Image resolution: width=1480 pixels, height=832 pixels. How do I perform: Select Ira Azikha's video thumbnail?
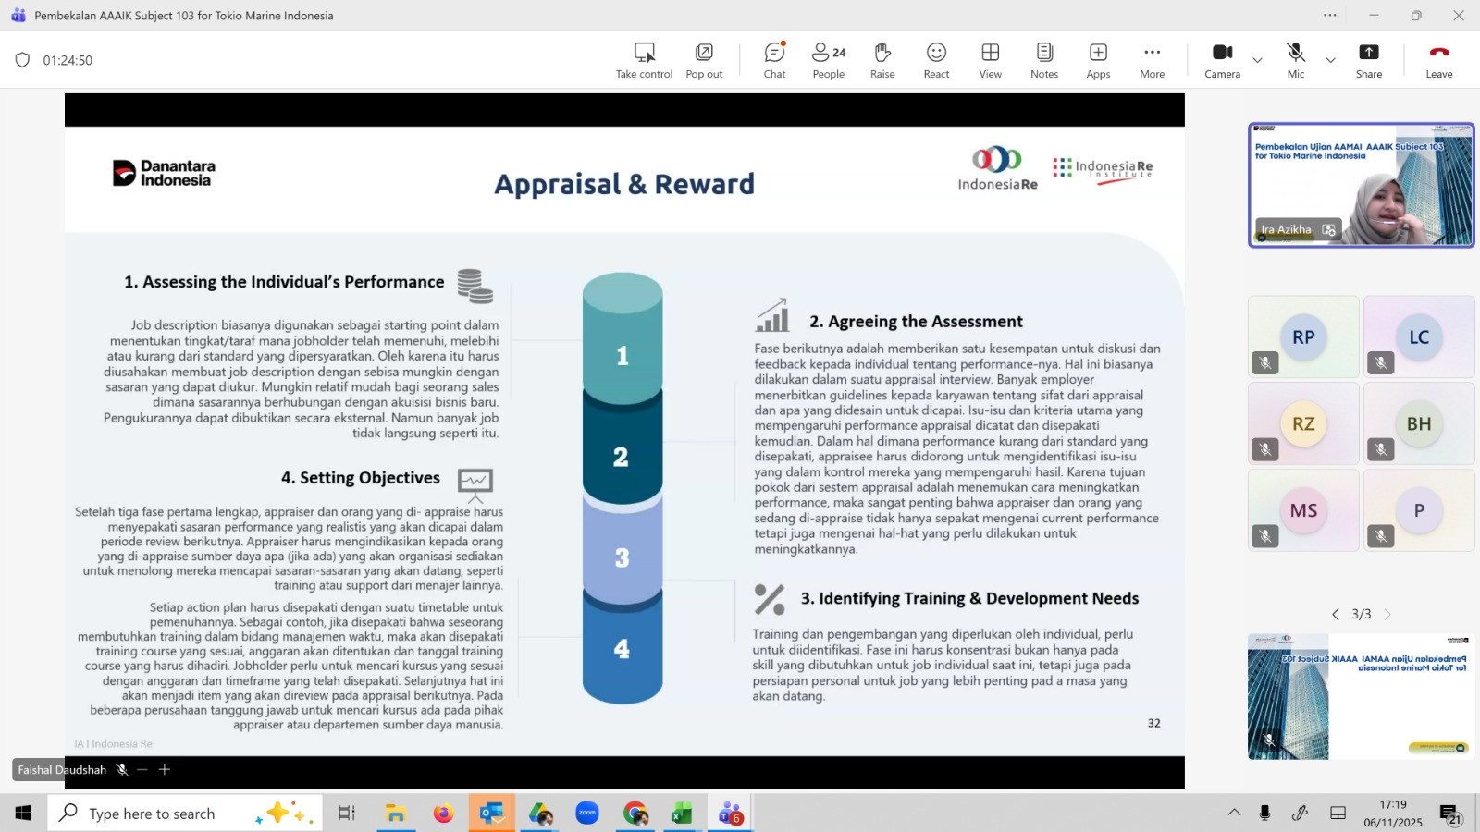1361,185
